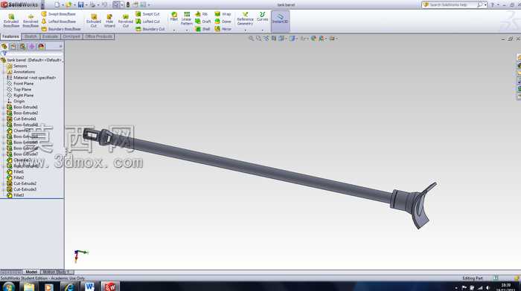Click the Zoom to Fit icon
The height and width of the screenshot is (291, 521).
click(252, 39)
